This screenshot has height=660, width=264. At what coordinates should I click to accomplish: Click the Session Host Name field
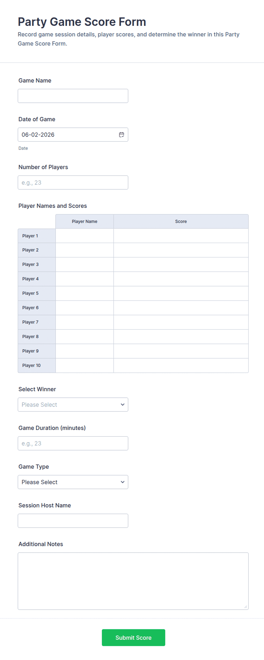click(73, 521)
